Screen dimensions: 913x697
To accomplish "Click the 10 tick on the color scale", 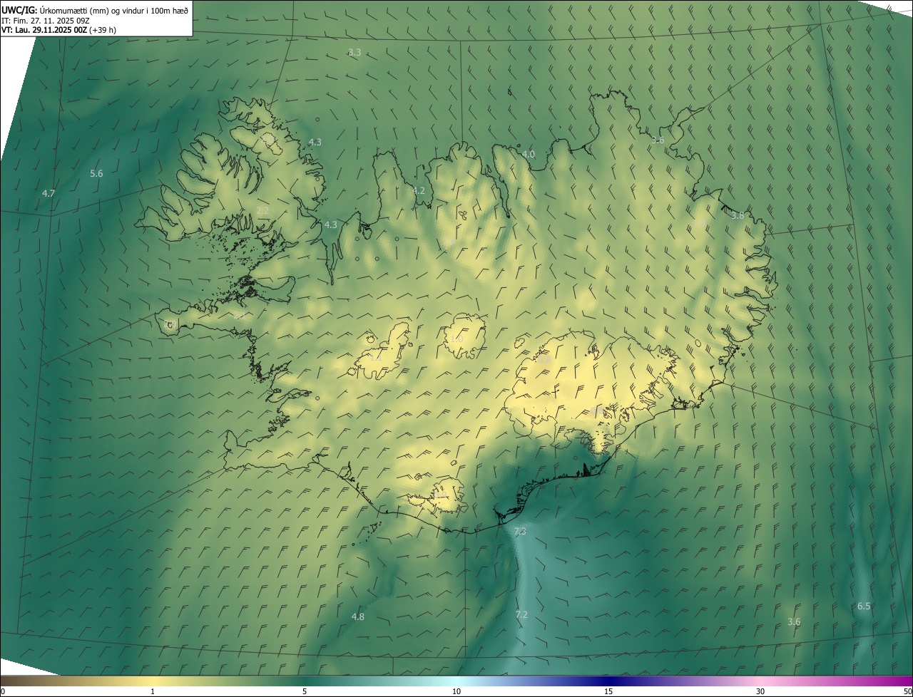I will 456,692.
